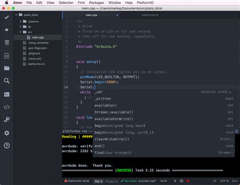Open .clang_complete file in tree
The width and height of the screenshot is (240, 185).
pos(38,43)
